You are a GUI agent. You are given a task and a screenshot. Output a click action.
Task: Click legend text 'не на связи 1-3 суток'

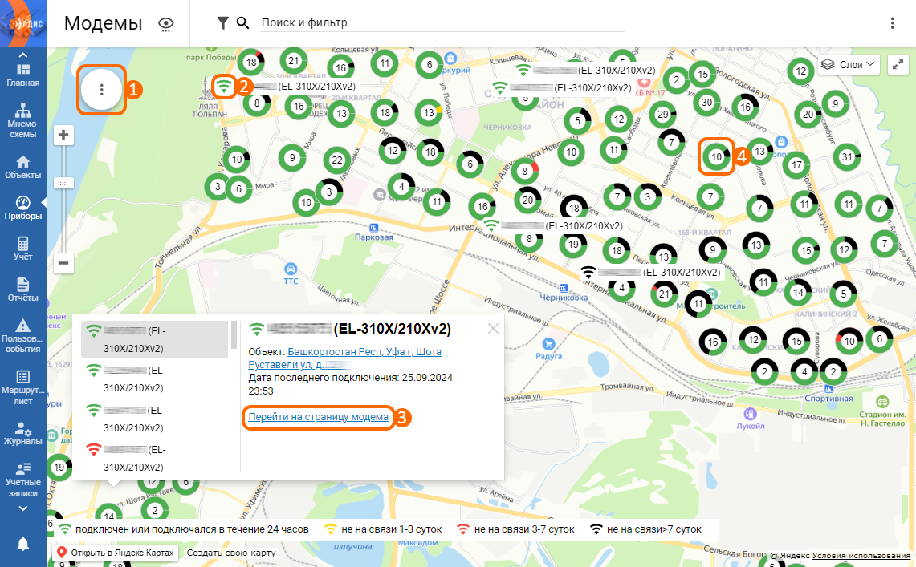click(392, 529)
